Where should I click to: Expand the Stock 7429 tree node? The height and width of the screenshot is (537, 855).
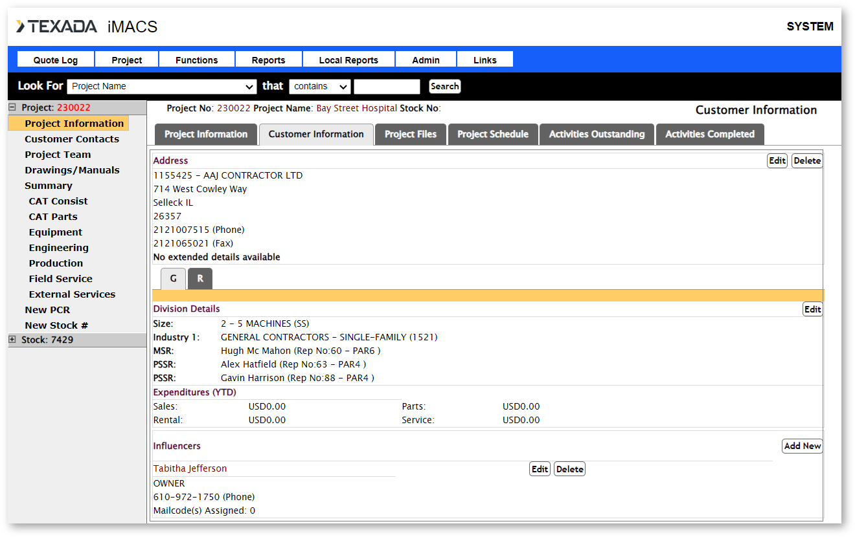[12, 340]
